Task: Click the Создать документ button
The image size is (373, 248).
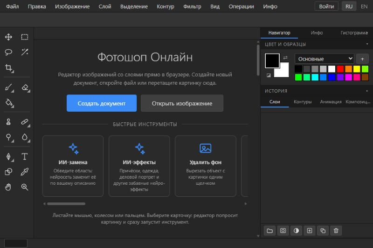Action: 102,103
